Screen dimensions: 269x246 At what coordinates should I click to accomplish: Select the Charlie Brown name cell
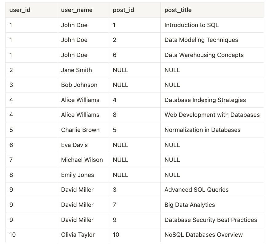pos(80,130)
